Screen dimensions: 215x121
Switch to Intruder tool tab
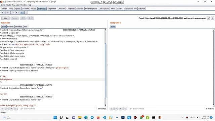(x=34, y=8)
